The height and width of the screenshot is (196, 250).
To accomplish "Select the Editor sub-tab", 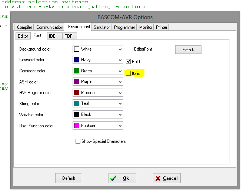I will tap(23, 36).
